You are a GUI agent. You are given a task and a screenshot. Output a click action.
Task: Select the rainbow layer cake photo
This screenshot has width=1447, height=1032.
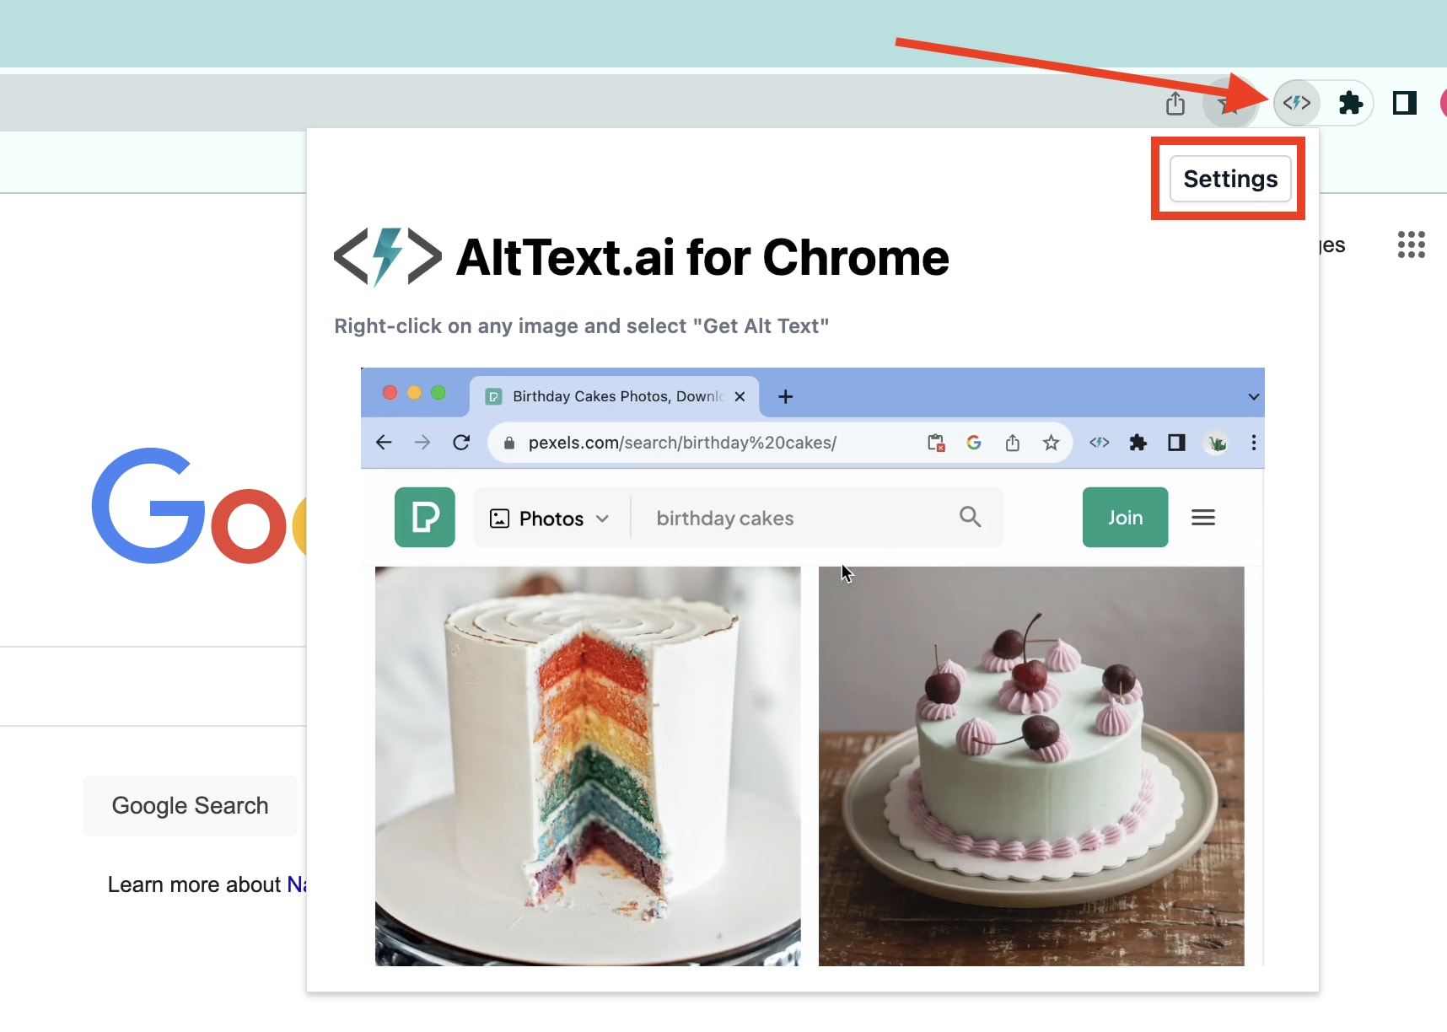tap(588, 766)
